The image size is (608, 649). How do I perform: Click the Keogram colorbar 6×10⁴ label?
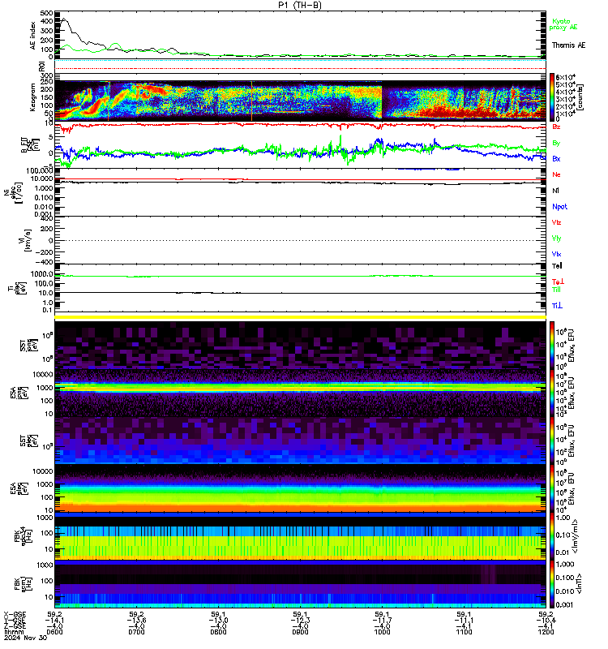[x=566, y=77]
